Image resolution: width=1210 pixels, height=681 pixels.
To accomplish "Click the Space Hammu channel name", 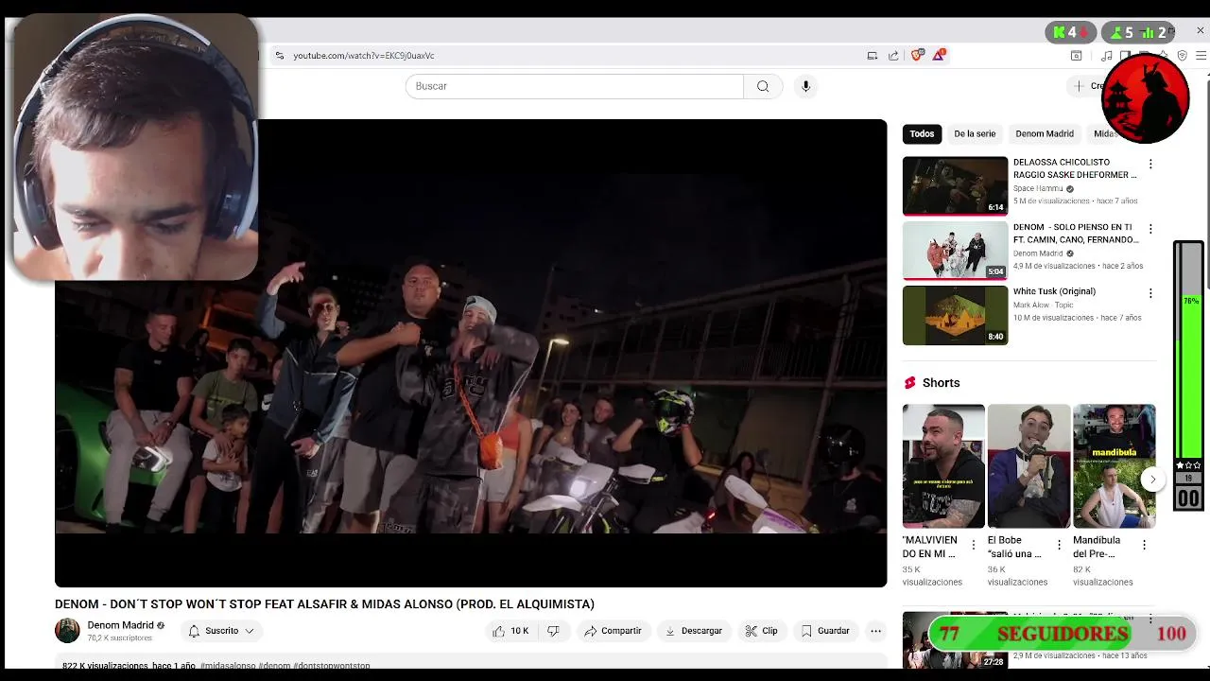I will click(x=1038, y=188).
